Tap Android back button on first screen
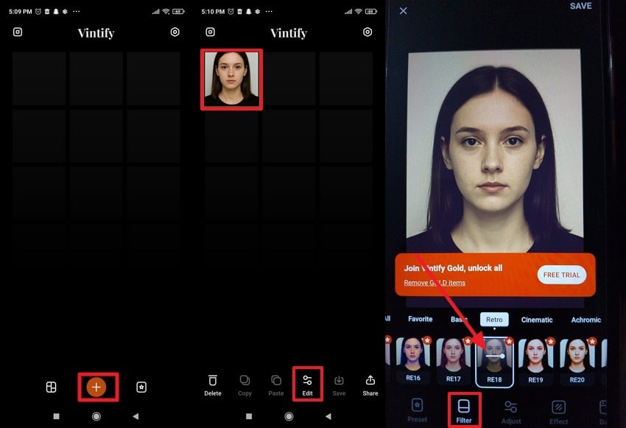The image size is (626, 428). click(136, 416)
